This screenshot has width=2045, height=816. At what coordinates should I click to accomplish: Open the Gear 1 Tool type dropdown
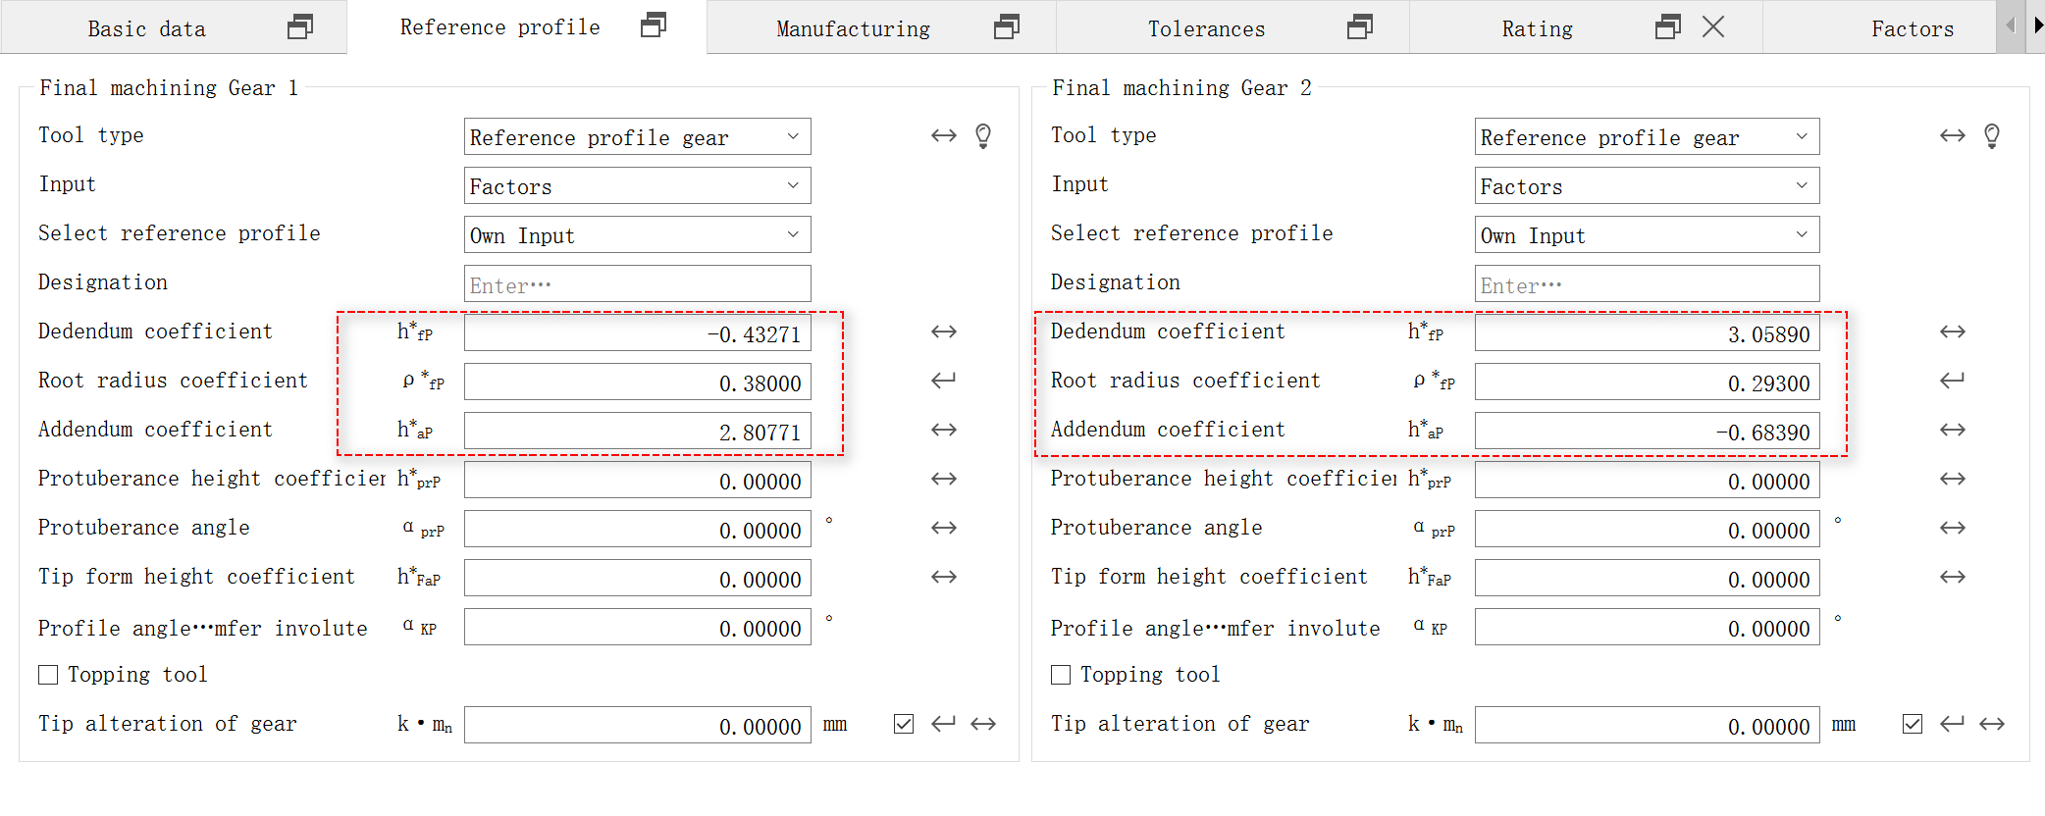click(x=637, y=137)
